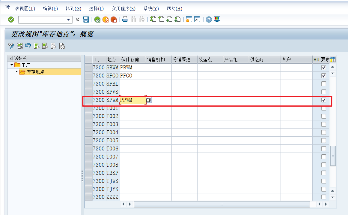
Task: Click the customize local layout monitor icon
Action: pyautogui.click(x=217, y=19)
